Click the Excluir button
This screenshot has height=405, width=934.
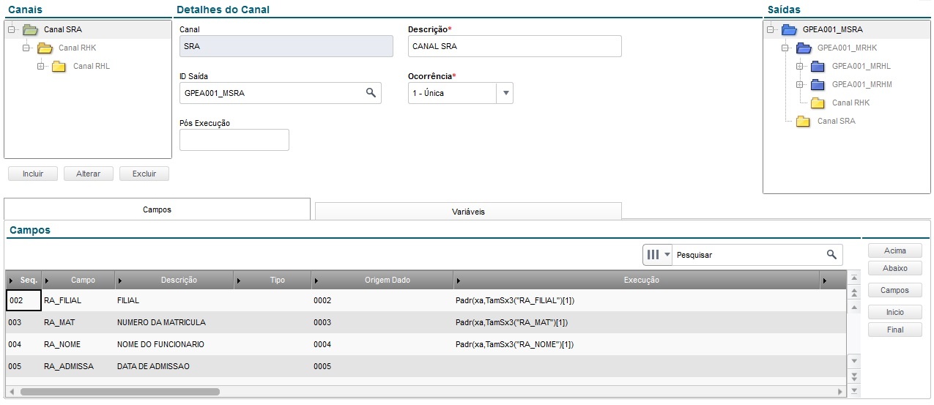click(144, 174)
